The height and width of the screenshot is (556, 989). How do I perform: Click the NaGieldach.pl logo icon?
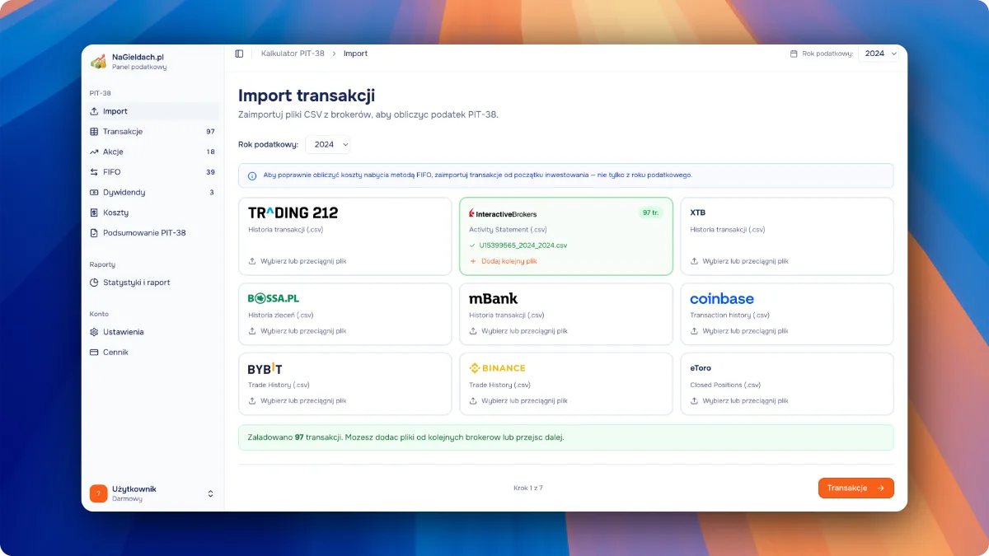pos(98,62)
